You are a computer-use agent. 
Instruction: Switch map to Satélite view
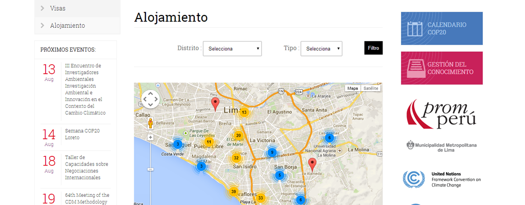(370, 88)
